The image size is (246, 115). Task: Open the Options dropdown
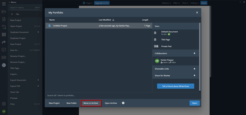(167, 3)
